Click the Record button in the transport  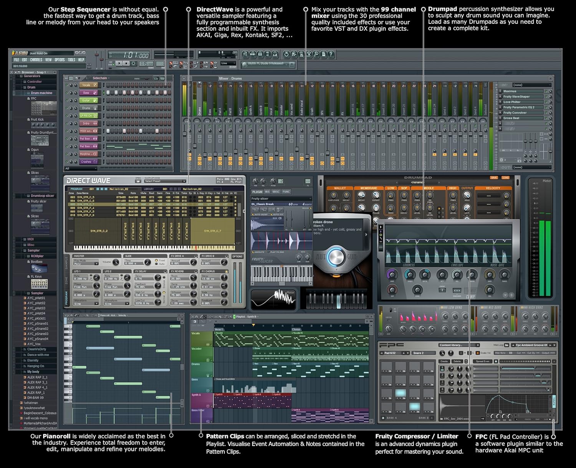(x=133, y=63)
